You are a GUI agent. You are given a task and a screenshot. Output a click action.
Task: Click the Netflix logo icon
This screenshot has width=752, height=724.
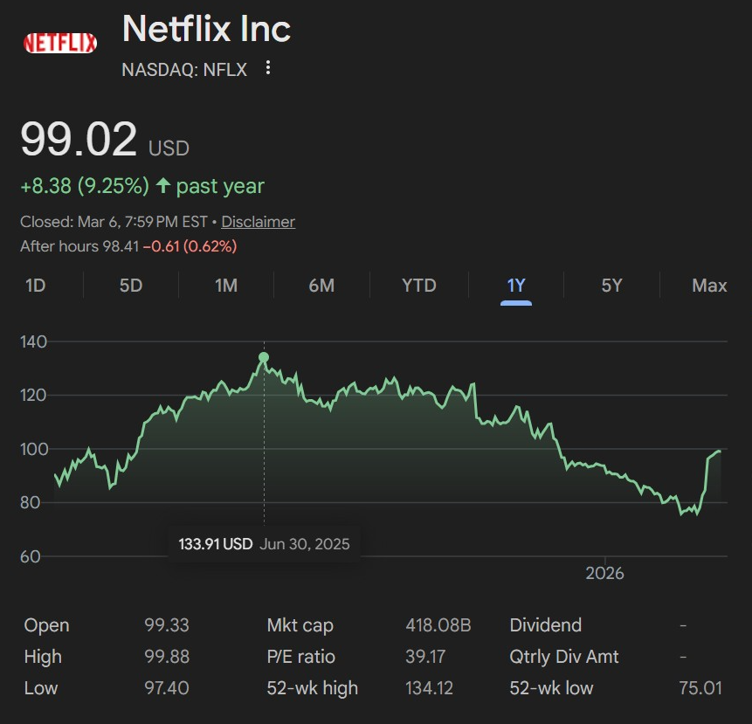point(60,43)
